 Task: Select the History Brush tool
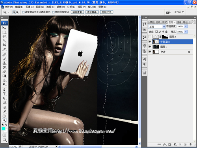[4, 67]
